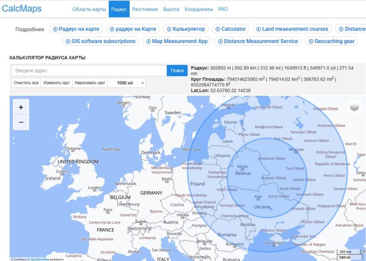Viewport: 366px width, 261px height.
Task: Click the Калькулятор tag link
Action: coord(186,29)
